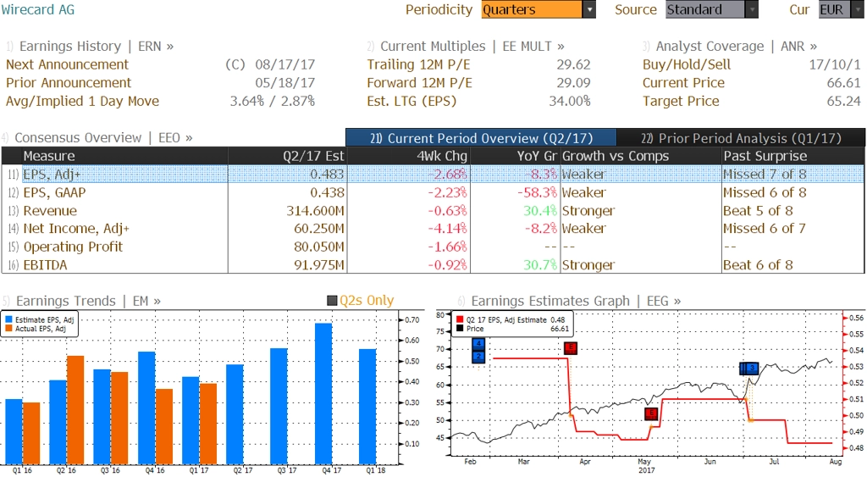The width and height of the screenshot is (867, 477).
Task: Select the EBITDA measure row
Action: pyautogui.click(x=433, y=264)
